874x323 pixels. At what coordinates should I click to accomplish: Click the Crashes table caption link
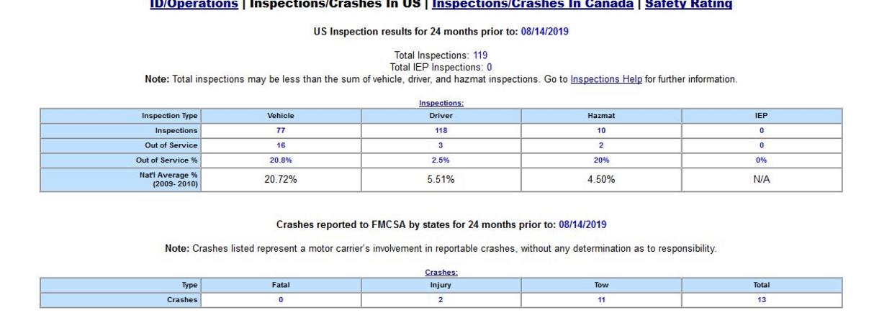pyautogui.click(x=441, y=273)
